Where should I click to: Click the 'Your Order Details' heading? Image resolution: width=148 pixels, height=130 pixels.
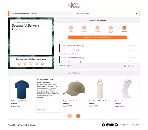click(x=74, y=73)
